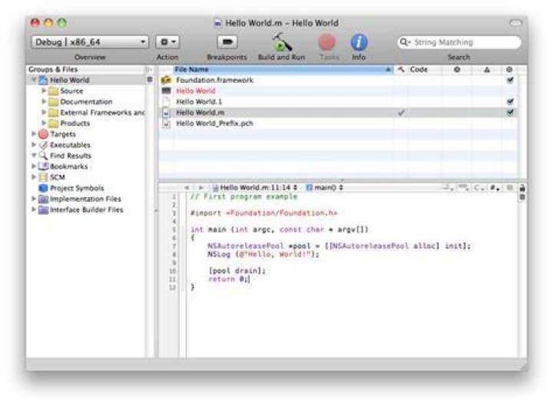Expand the SCM group

point(34,177)
